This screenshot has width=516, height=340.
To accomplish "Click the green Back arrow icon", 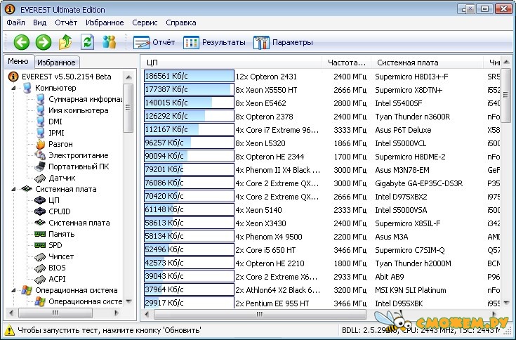I will pyautogui.click(x=22, y=42).
